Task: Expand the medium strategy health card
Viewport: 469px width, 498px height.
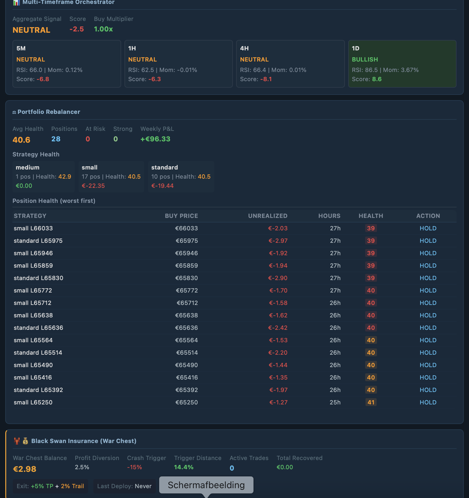Action: [x=43, y=176]
